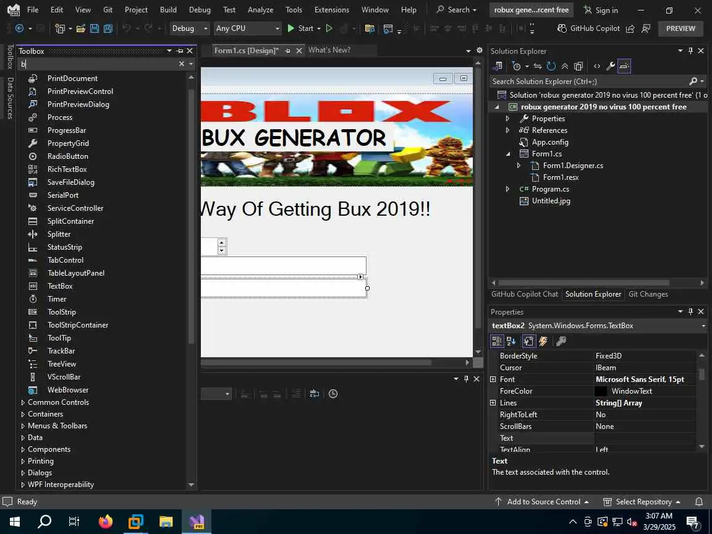Select the RadioButton control in the Toolbox
The image size is (712, 534).
(67, 156)
